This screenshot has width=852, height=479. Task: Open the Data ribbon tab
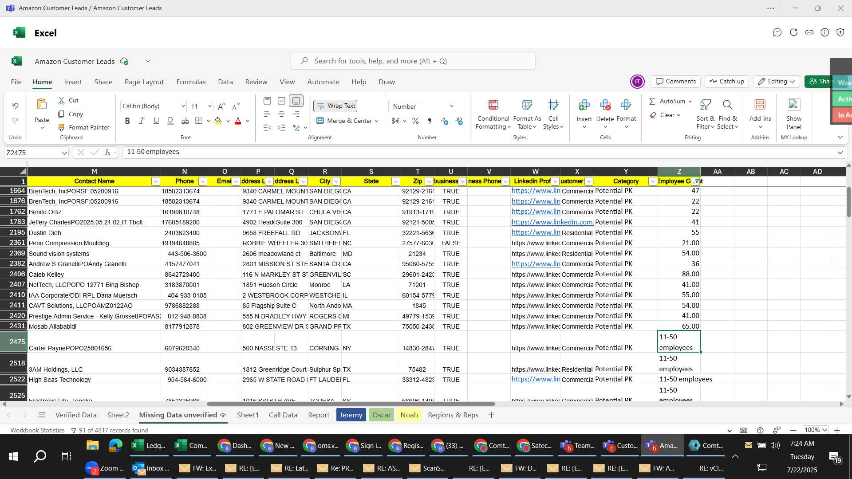[x=225, y=82]
